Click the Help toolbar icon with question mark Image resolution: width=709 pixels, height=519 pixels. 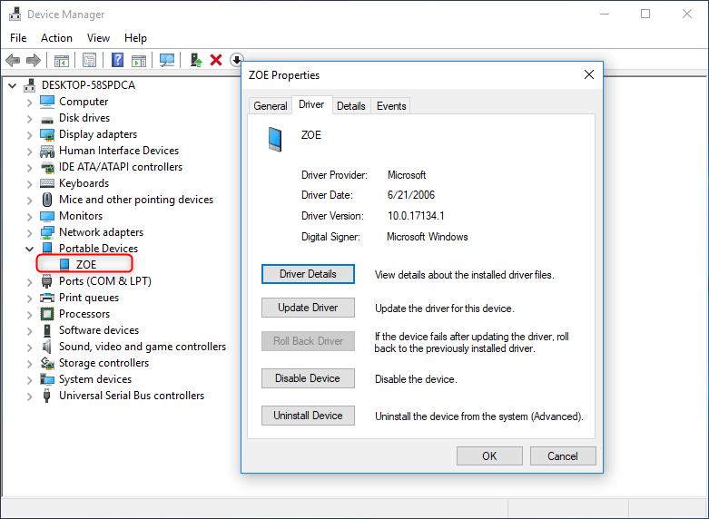[x=117, y=60]
